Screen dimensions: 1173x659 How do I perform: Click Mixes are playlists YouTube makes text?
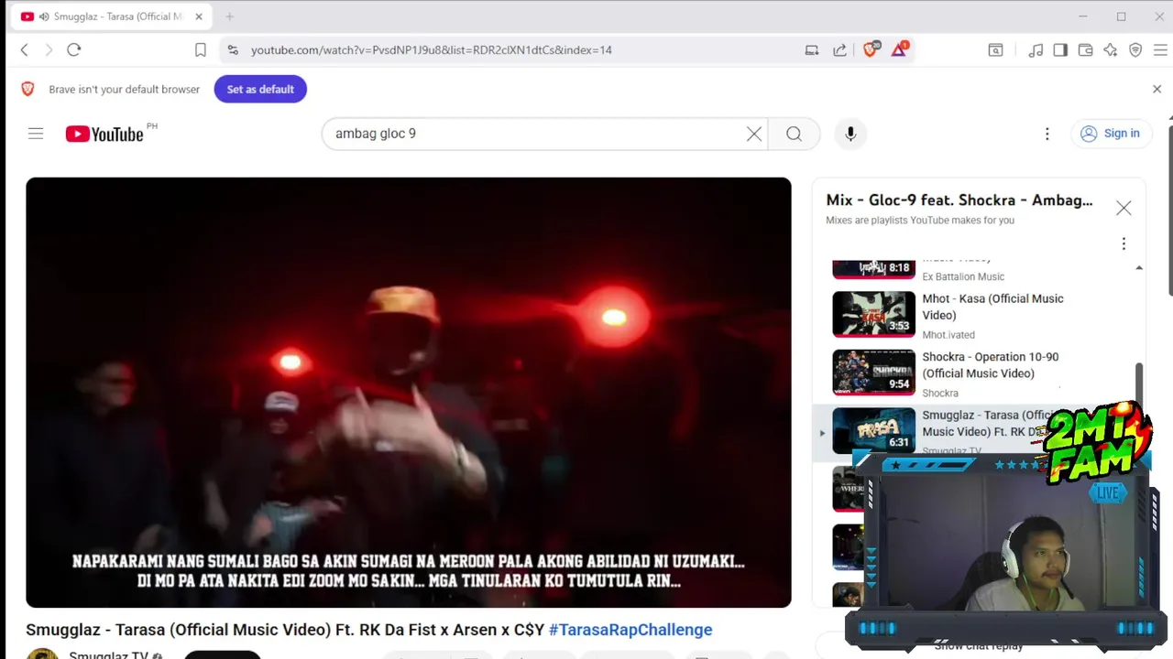[920, 221]
